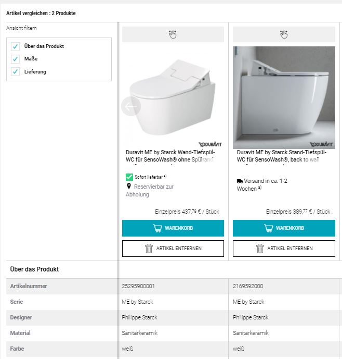Click trash icon under first product
Viewport: 342px width, 359px height.
(149, 249)
